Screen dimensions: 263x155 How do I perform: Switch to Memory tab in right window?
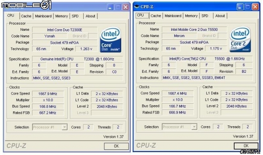[x=191, y=16]
